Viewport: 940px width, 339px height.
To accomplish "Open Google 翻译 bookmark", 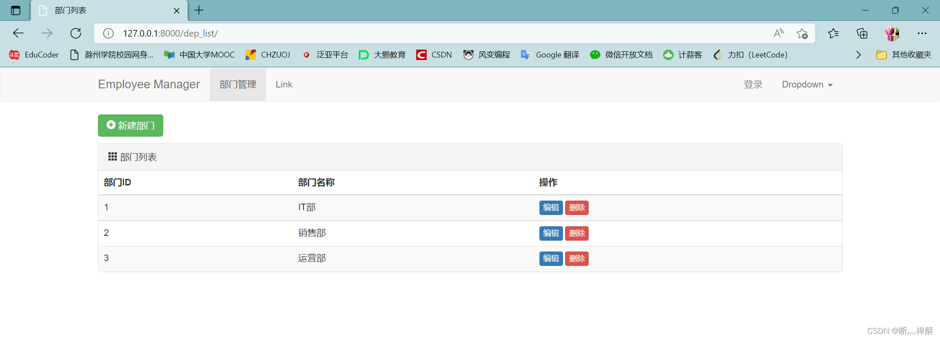I will (x=550, y=55).
